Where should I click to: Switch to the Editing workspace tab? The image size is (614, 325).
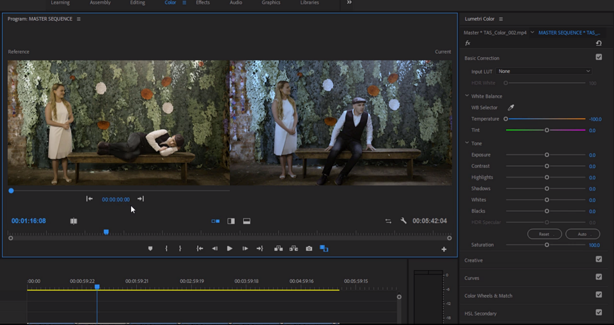[138, 3]
